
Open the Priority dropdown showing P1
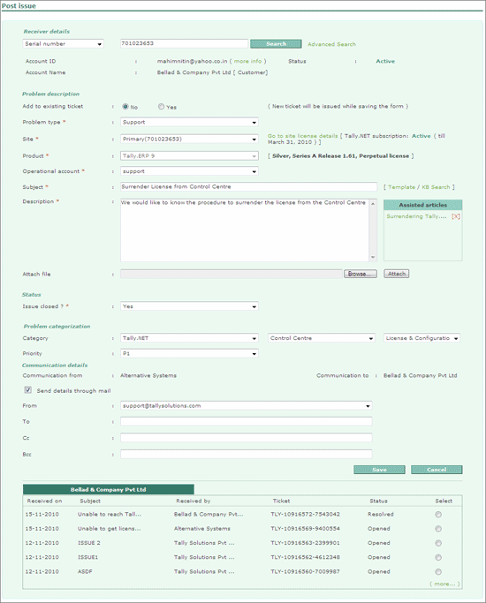coord(189,353)
